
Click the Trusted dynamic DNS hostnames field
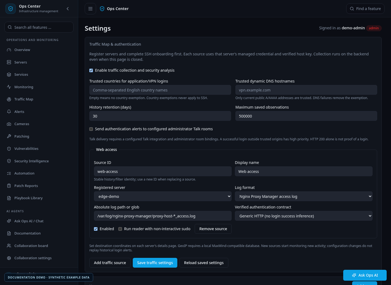point(306,90)
